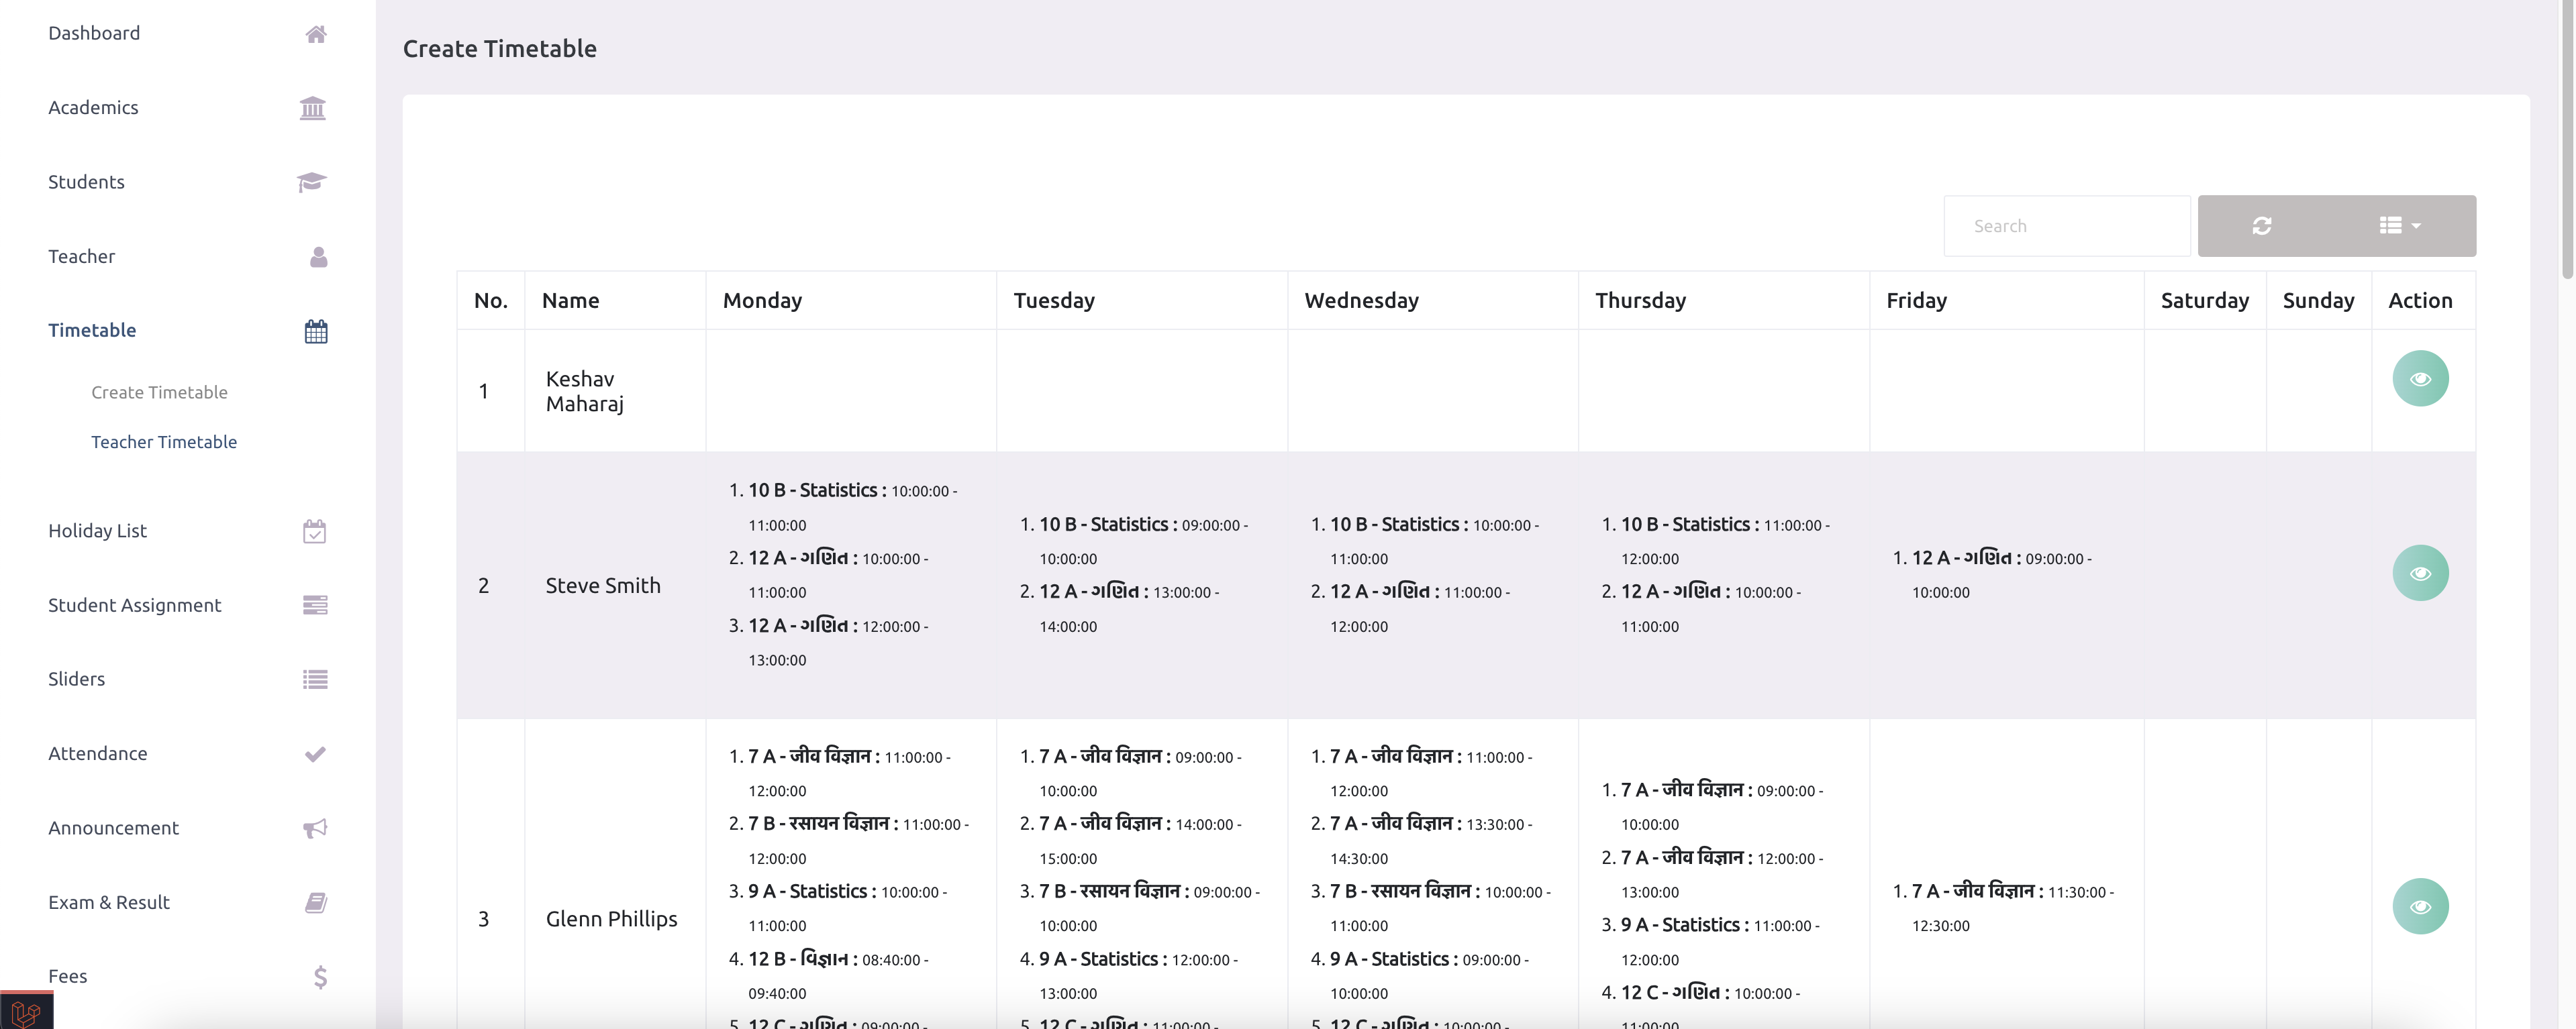The image size is (2576, 1029).
Task: Click the Fees dollar sign icon
Action: (317, 975)
